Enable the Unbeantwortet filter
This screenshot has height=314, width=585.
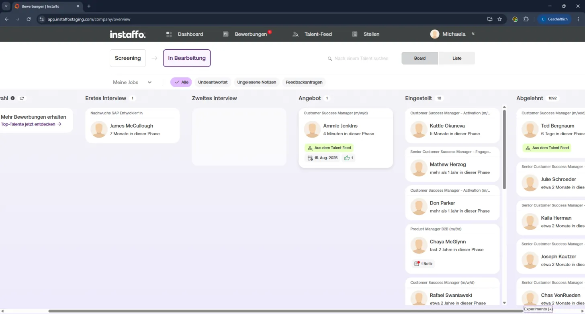[x=213, y=82]
